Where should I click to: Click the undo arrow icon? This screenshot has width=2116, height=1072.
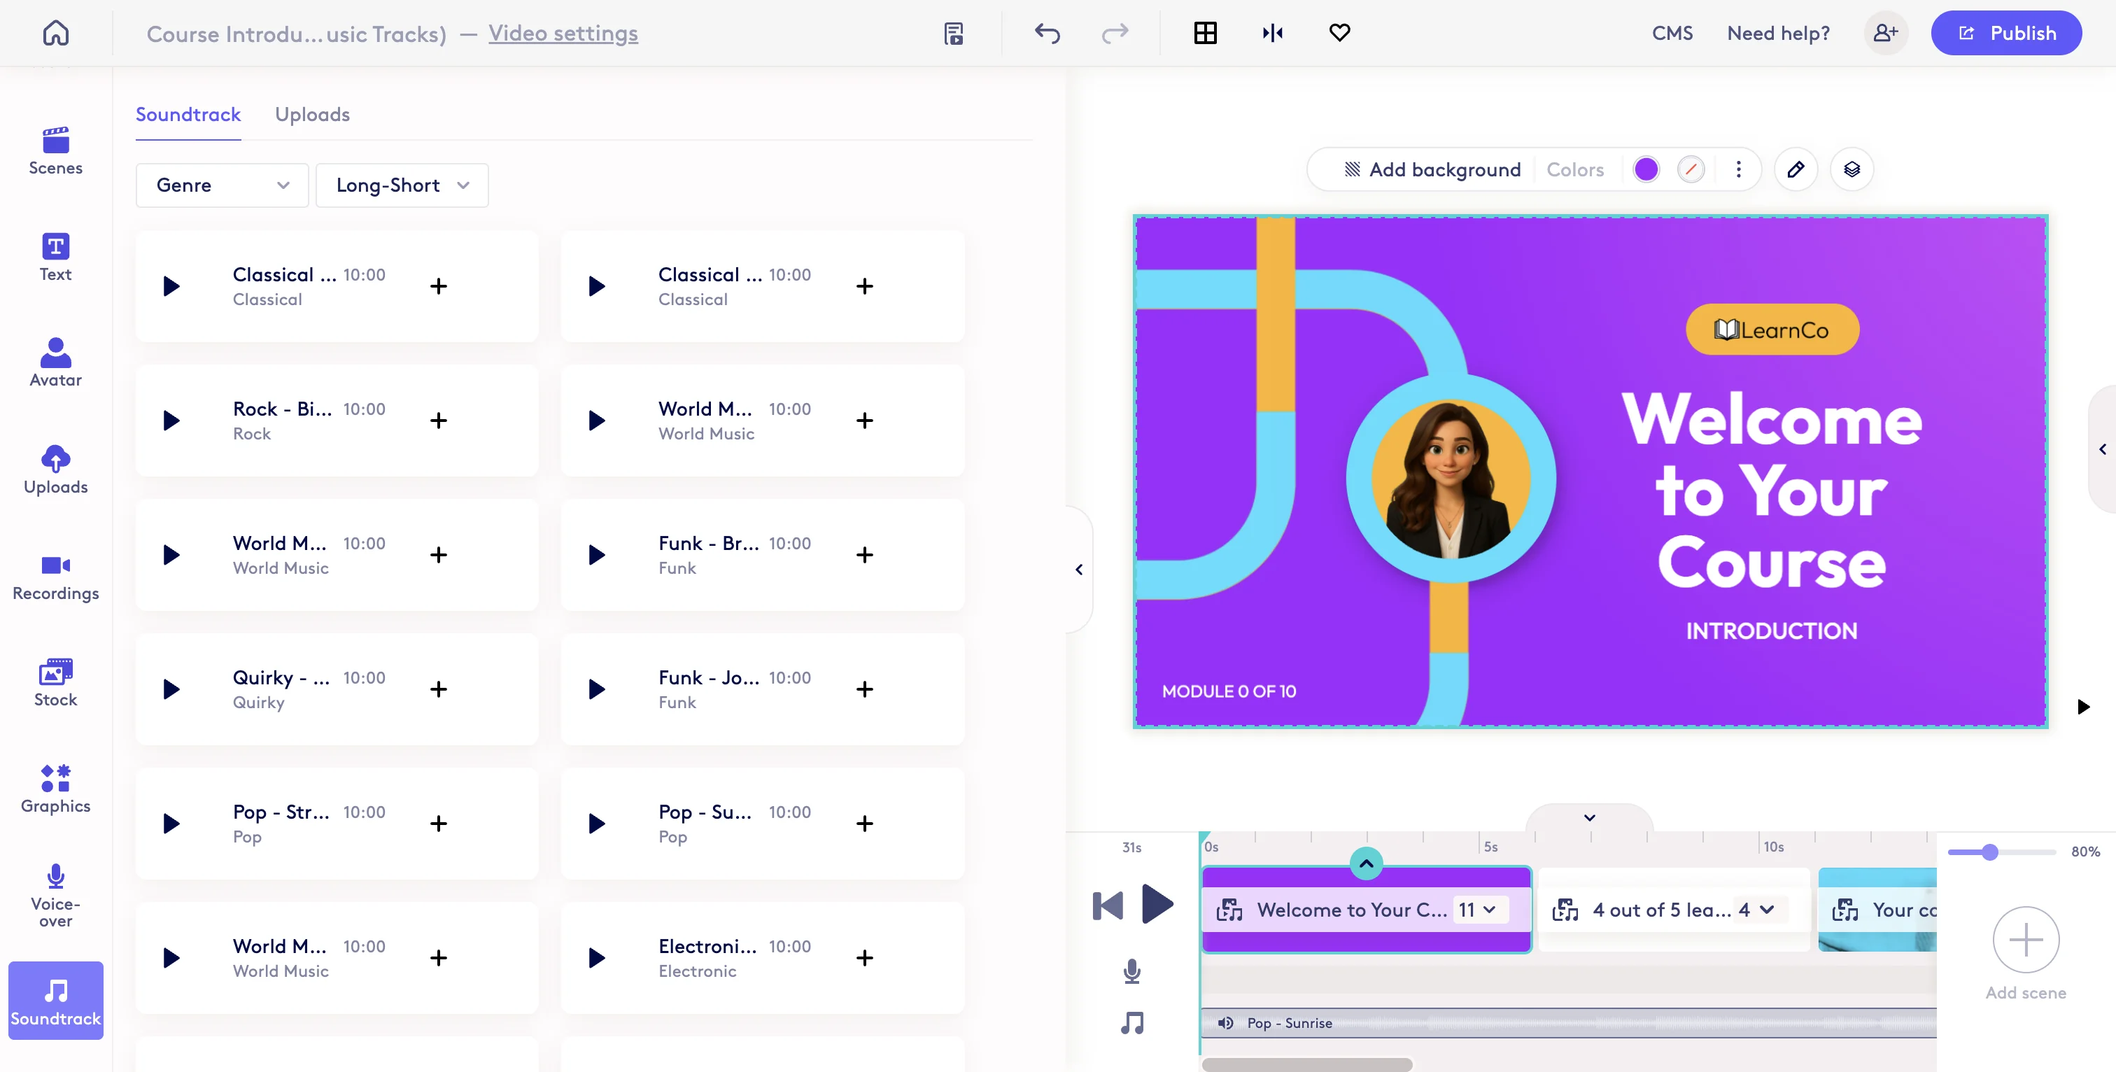click(x=1048, y=33)
